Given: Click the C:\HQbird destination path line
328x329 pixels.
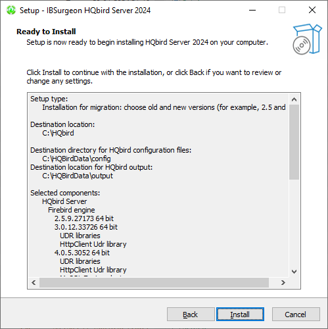Looking at the screenshot, I should [58, 133].
